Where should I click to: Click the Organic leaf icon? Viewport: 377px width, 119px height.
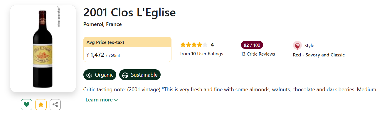[89, 75]
